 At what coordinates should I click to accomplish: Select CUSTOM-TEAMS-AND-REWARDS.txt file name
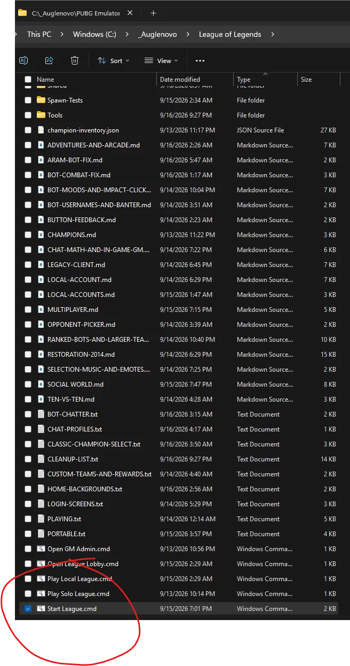(x=99, y=474)
